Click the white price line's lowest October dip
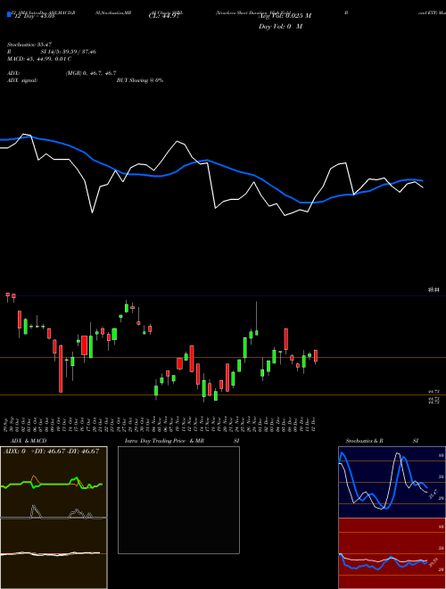Viewport: 446px width, 589px height. [93, 212]
